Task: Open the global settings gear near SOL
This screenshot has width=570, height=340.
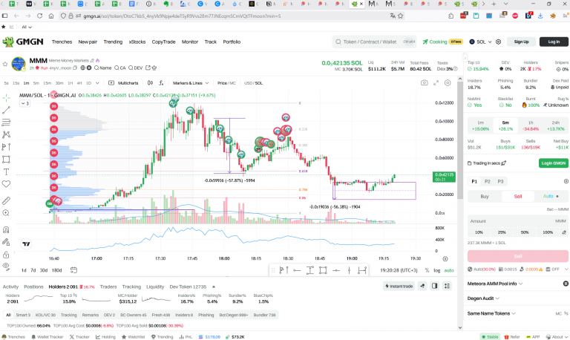Action: pos(499,42)
